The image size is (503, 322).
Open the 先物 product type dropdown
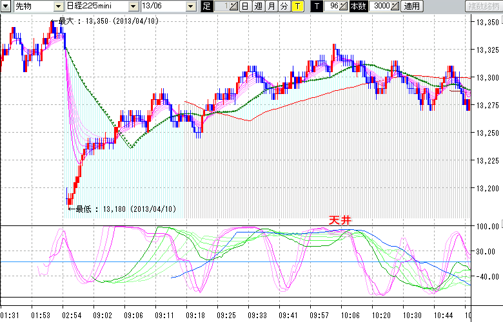click(x=57, y=6)
